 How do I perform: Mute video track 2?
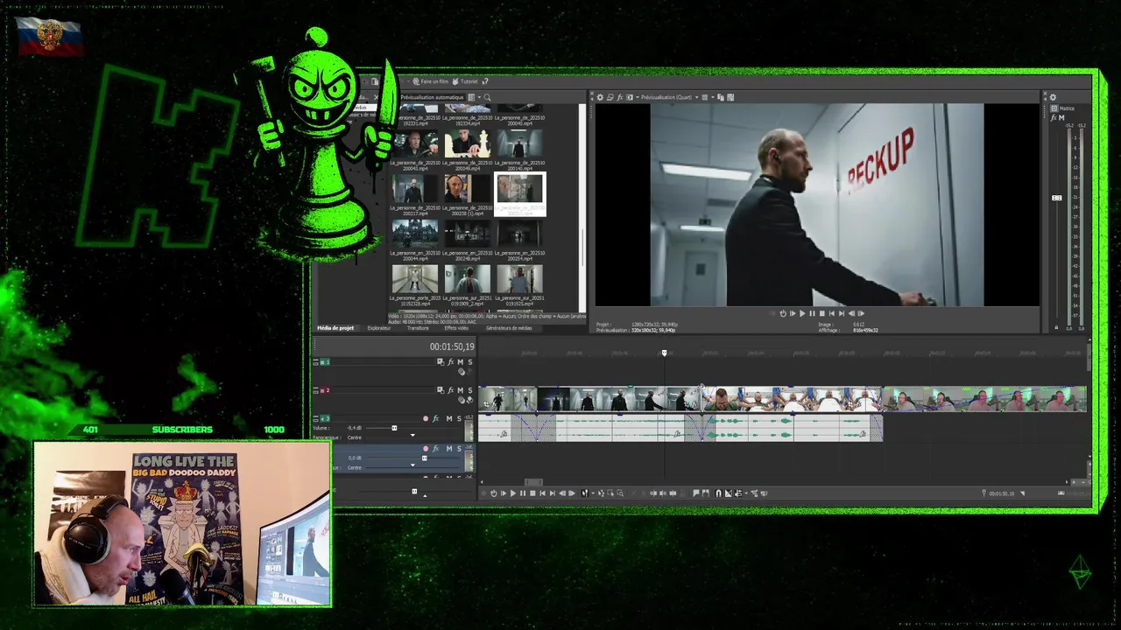[460, 390]
